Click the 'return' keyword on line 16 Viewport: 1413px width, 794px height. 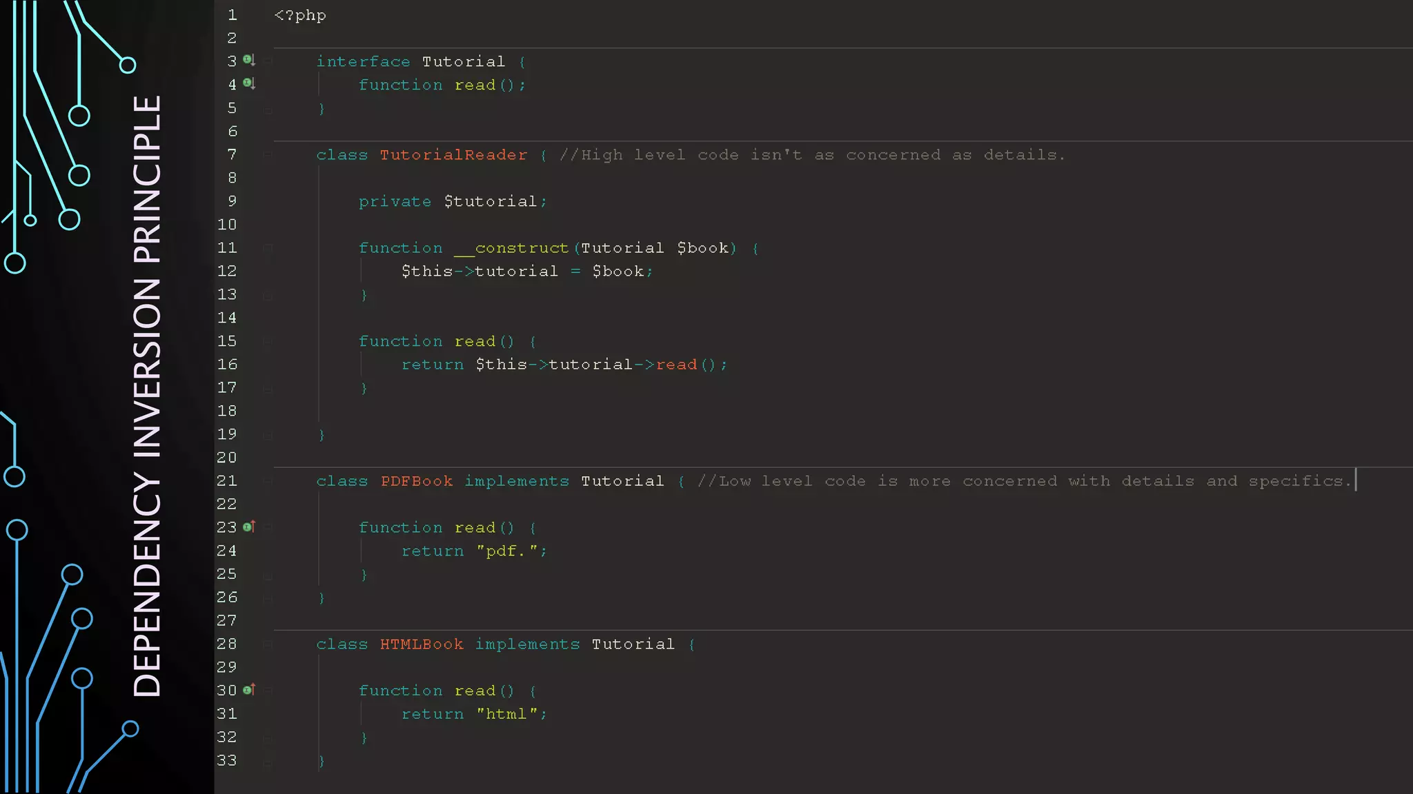(433, 364)
